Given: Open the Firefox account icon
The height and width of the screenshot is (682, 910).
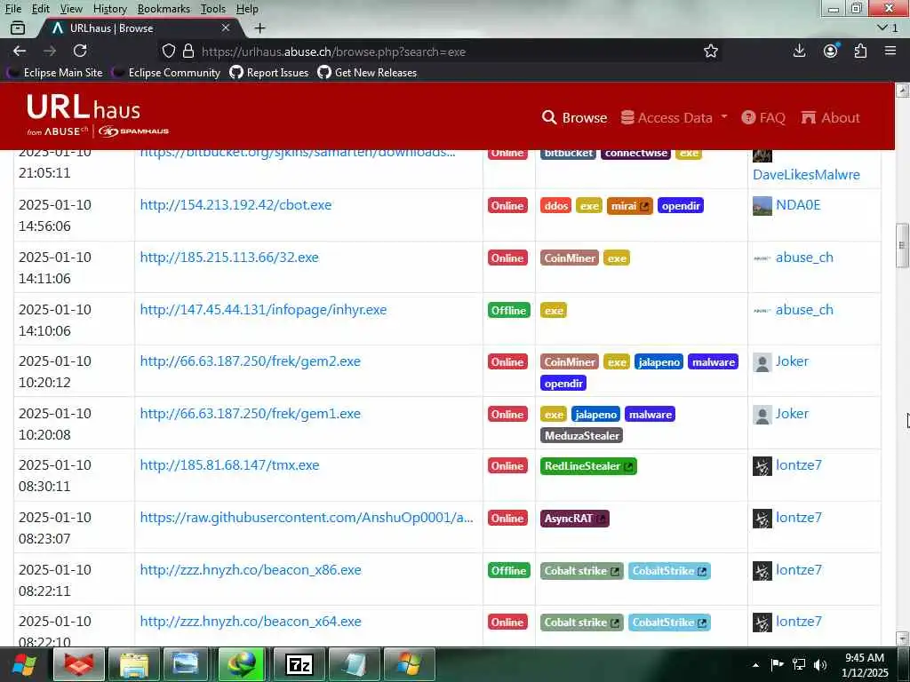Looking at the screenshot, I should click(x=831, y=51).
